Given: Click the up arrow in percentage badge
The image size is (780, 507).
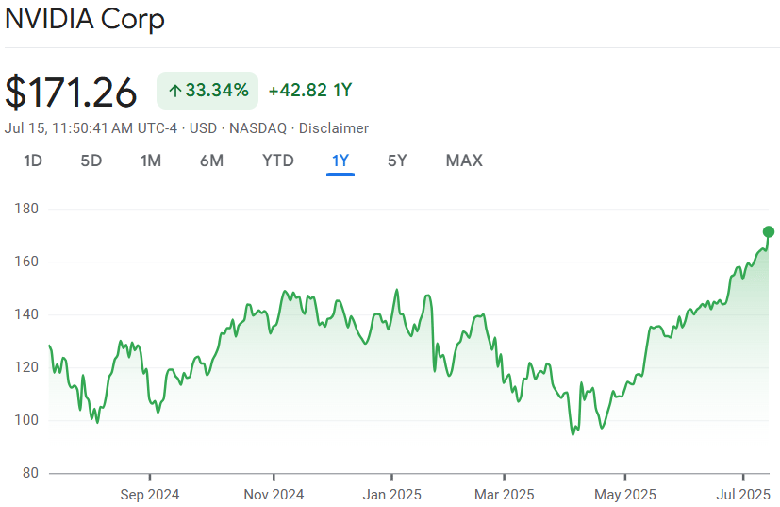Looking at the screenshot, I should [x=174, y=91].
